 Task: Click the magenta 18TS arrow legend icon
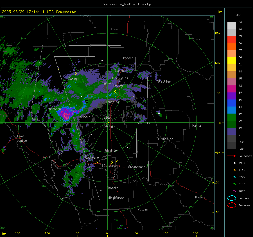[232, 191]
